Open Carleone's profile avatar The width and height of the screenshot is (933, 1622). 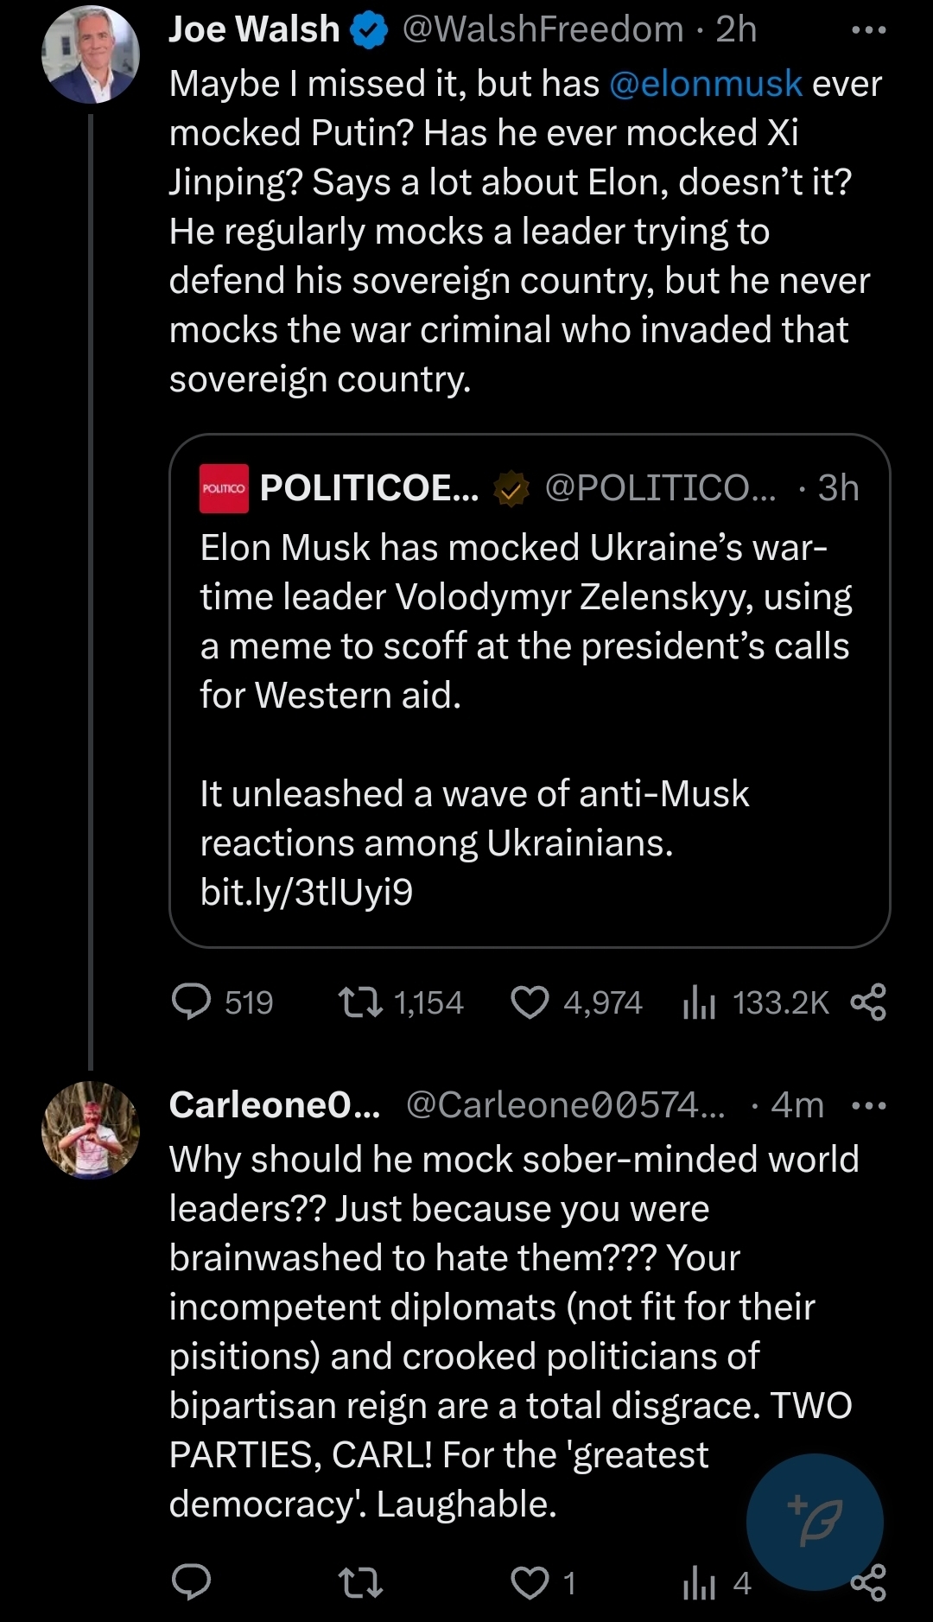[x=91, y=1129]
